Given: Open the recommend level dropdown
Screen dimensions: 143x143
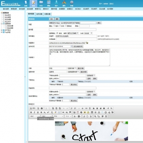Looking at the screenshot, I should click(x=73, y=33).
